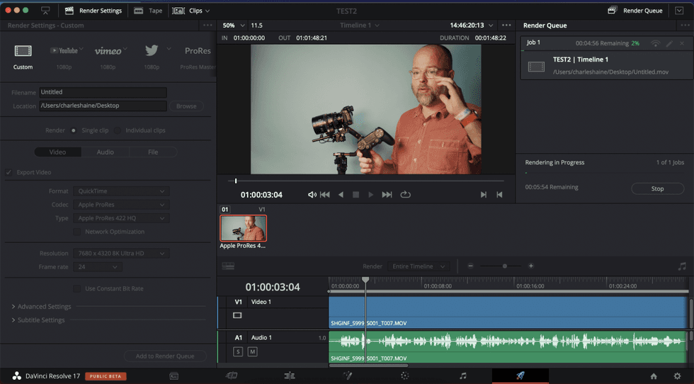Choose the Vimeo 1080p render preset
The height and width of the screenshot is (384, 694).
coord(108,51)
